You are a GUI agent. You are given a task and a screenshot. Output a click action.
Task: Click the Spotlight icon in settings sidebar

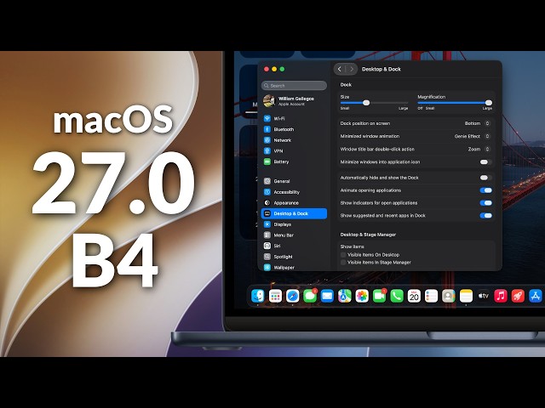(x=267, y=257)
